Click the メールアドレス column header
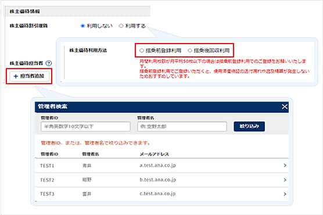Screen dimensions: 323x215 [x=155, y=154]
